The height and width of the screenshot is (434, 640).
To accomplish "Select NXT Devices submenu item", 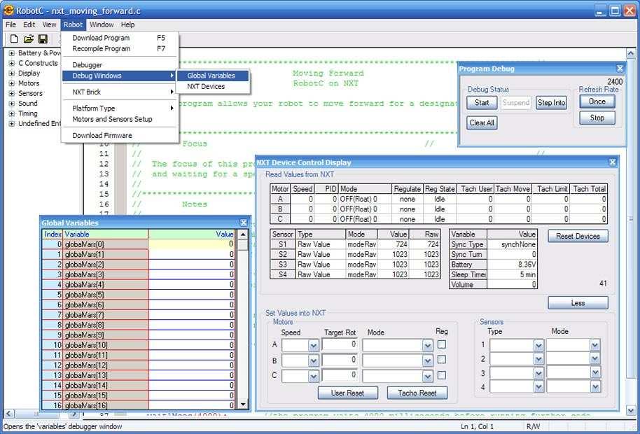I will (212, 87).
